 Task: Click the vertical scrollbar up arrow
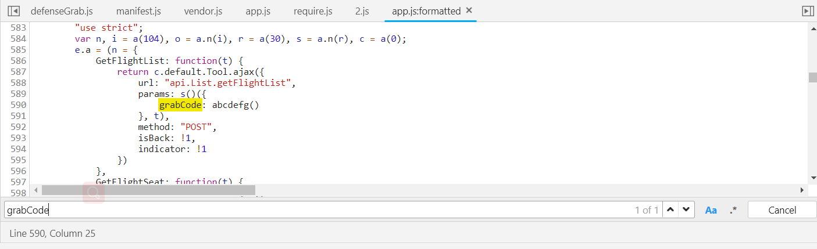[x=812, y=28]
